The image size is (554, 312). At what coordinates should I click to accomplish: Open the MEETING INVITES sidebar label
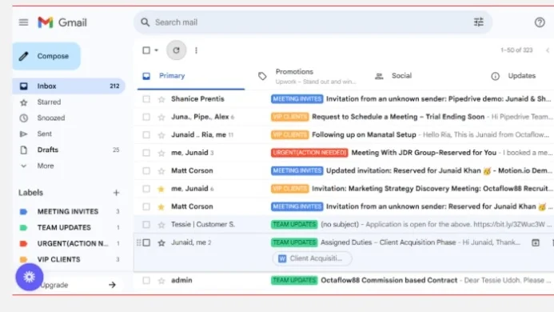click(x=69, y=211)
